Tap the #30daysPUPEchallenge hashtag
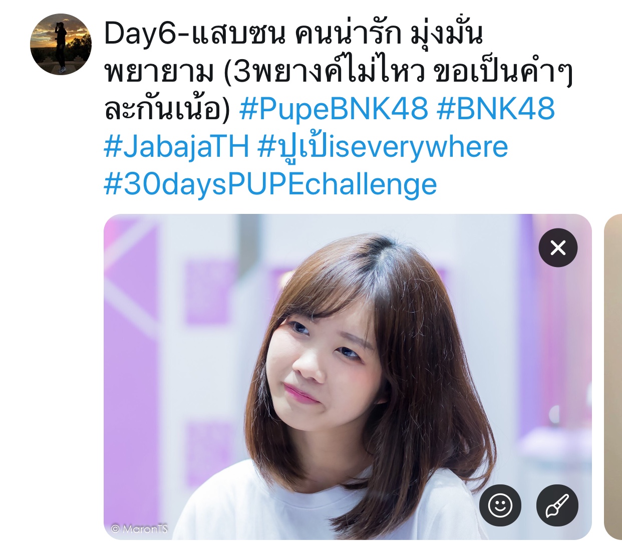Screen dimensions: 622x541 coord(270,184)
